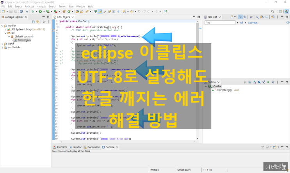Open the Navigate menu
The width and height of the screenshot is (290, 173).
coord(41,7)
